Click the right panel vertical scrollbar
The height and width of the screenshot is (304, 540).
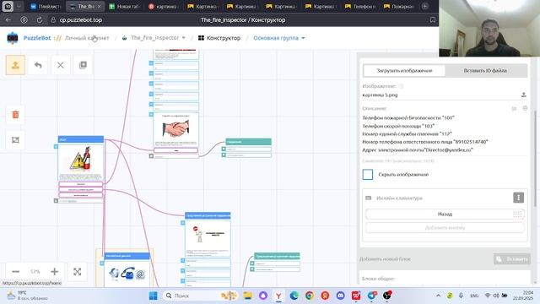[535, 159]
